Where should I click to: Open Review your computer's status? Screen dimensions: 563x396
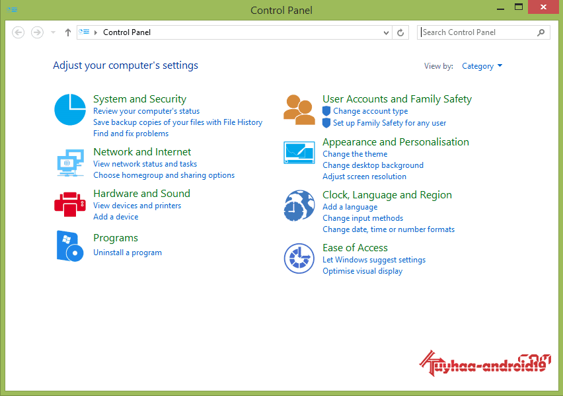146,111
